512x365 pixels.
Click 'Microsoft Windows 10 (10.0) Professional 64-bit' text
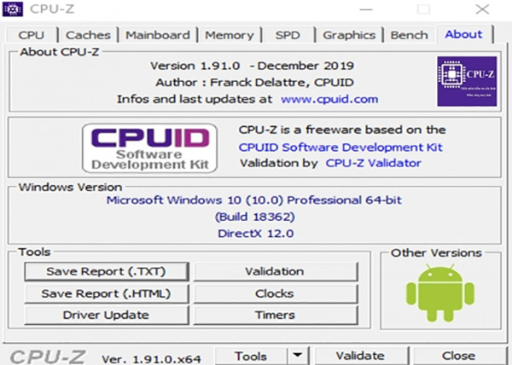pos(254,200)
